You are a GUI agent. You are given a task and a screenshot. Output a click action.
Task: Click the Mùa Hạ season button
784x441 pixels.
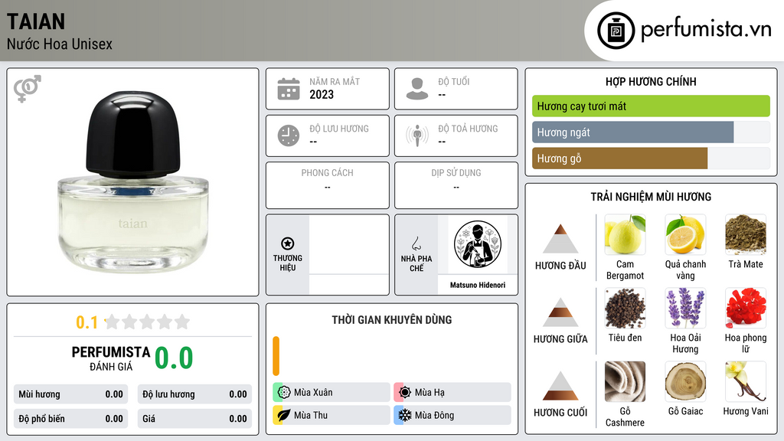coord(452,392)
